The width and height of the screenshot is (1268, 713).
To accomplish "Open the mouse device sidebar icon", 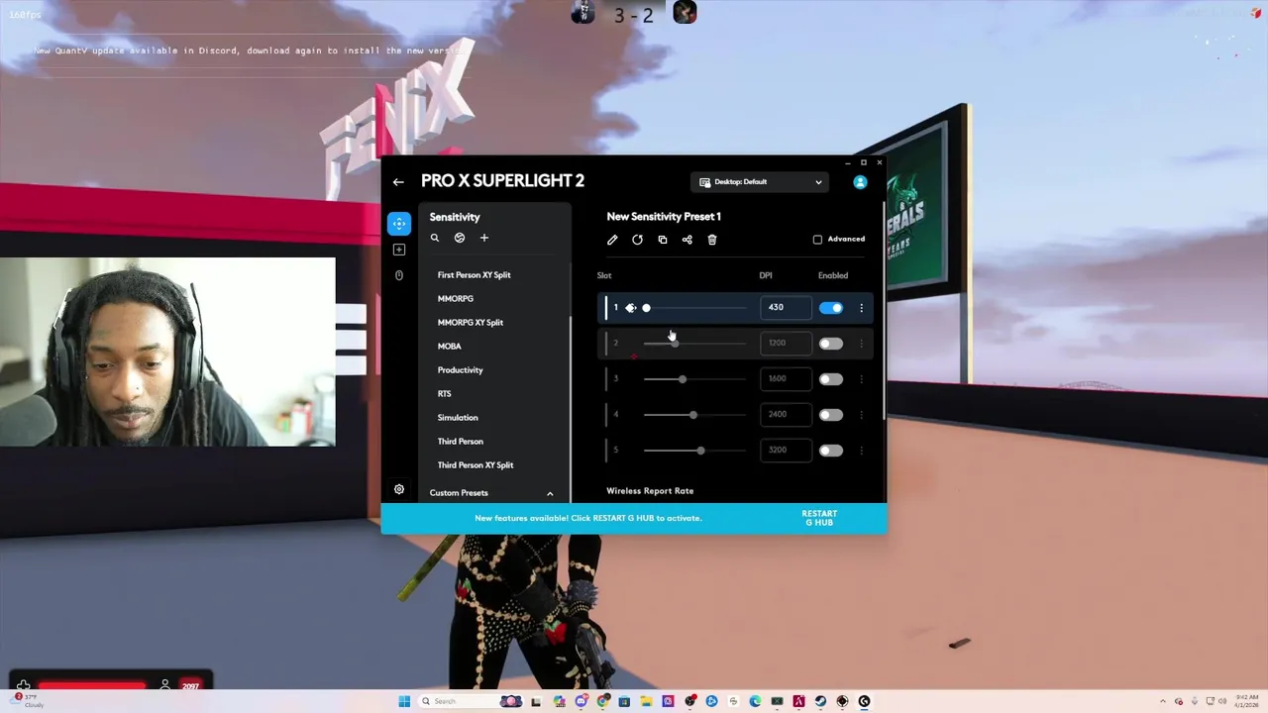I will (399, 275).
